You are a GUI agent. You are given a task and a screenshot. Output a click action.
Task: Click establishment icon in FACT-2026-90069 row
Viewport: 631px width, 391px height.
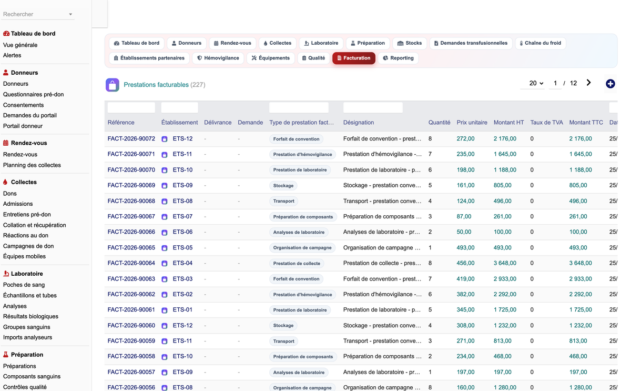click(165, 186)
